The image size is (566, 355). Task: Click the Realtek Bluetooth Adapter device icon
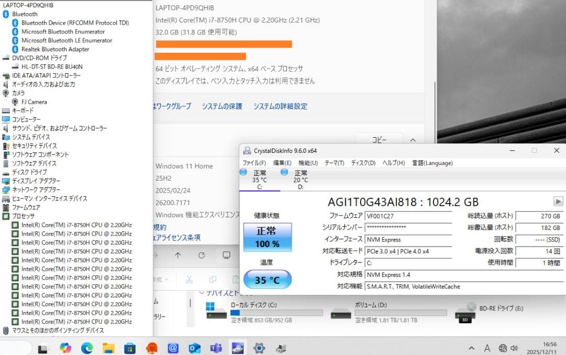pos(16,49)
